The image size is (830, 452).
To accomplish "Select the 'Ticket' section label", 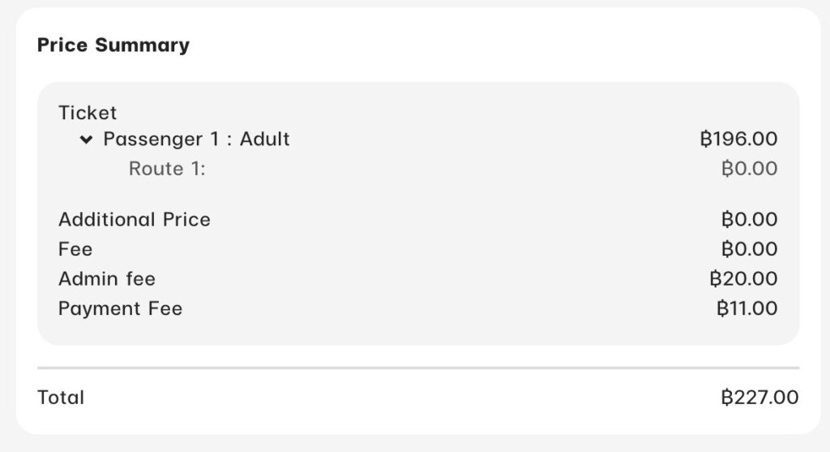I will pos(88,113).
